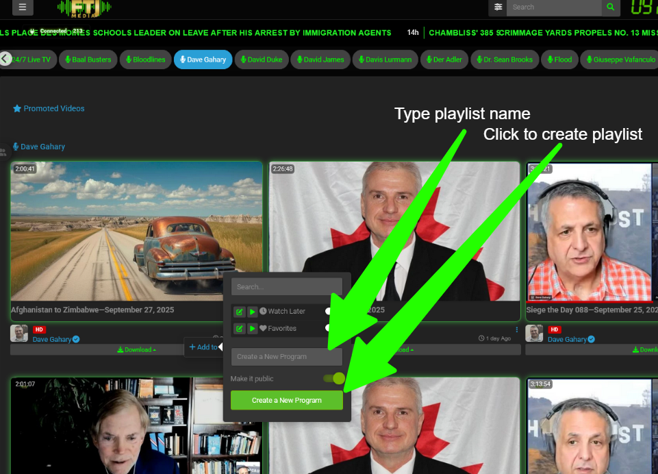Open the hamburger menu at top left

[23, 8]
